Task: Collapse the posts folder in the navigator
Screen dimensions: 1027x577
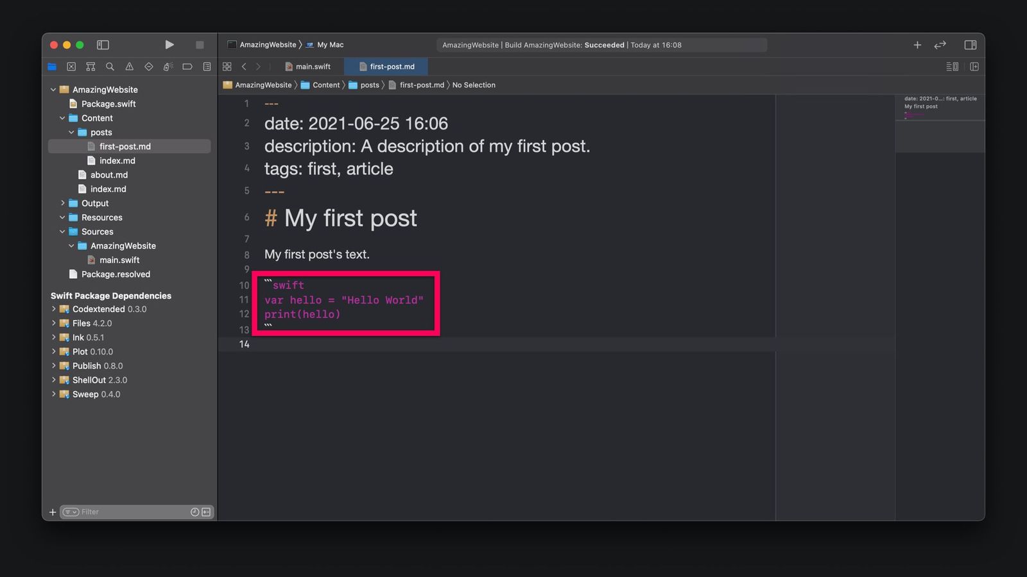Action: (72, 132)
